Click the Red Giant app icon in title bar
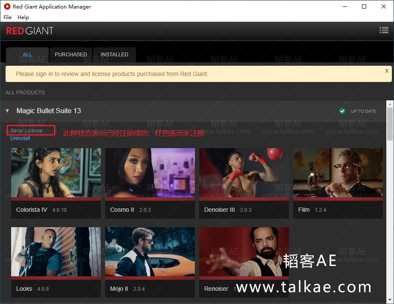Viewport: 394px width, 304px height. pyautogui.click(x=7, y=6)
